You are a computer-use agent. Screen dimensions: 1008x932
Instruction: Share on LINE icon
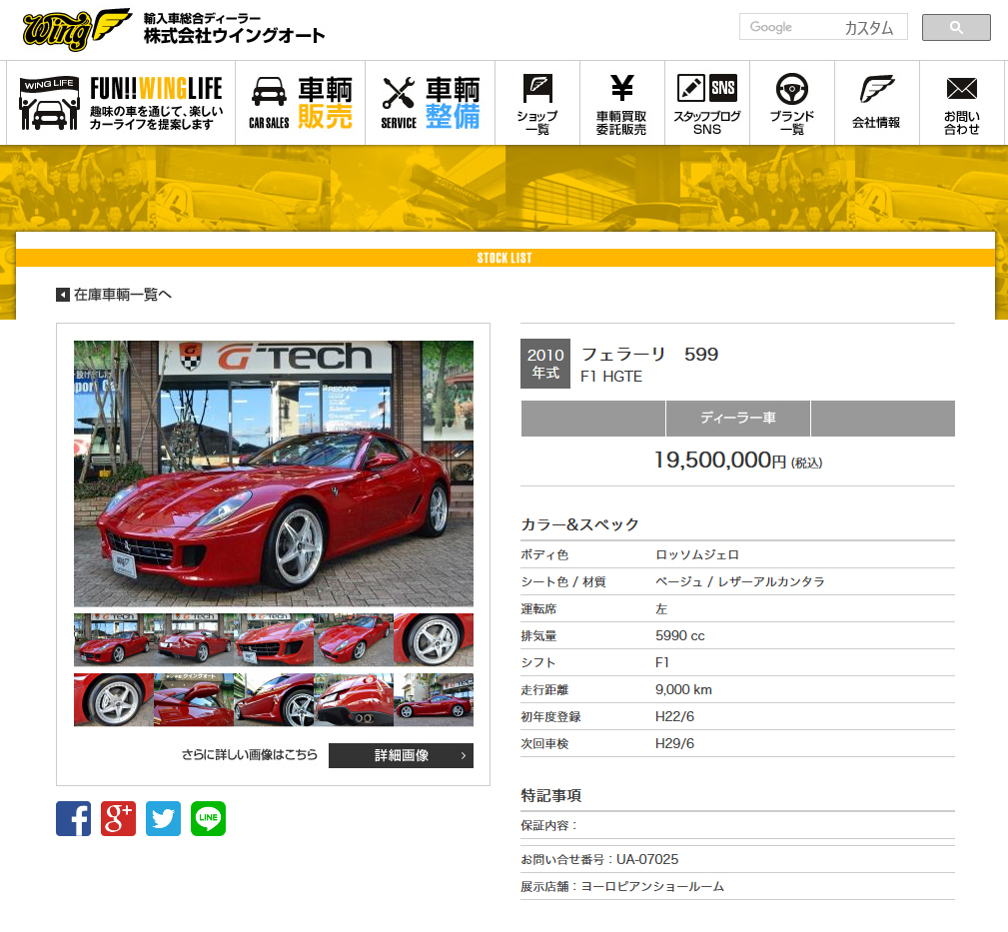208,818
